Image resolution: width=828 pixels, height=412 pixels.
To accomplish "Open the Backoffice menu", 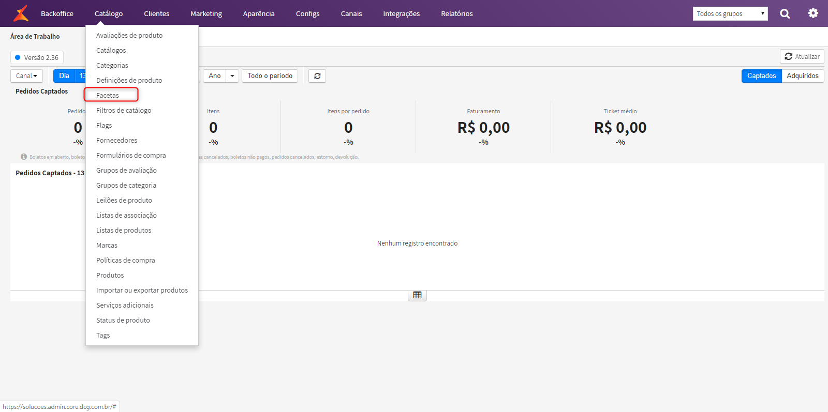I will 57,13.
